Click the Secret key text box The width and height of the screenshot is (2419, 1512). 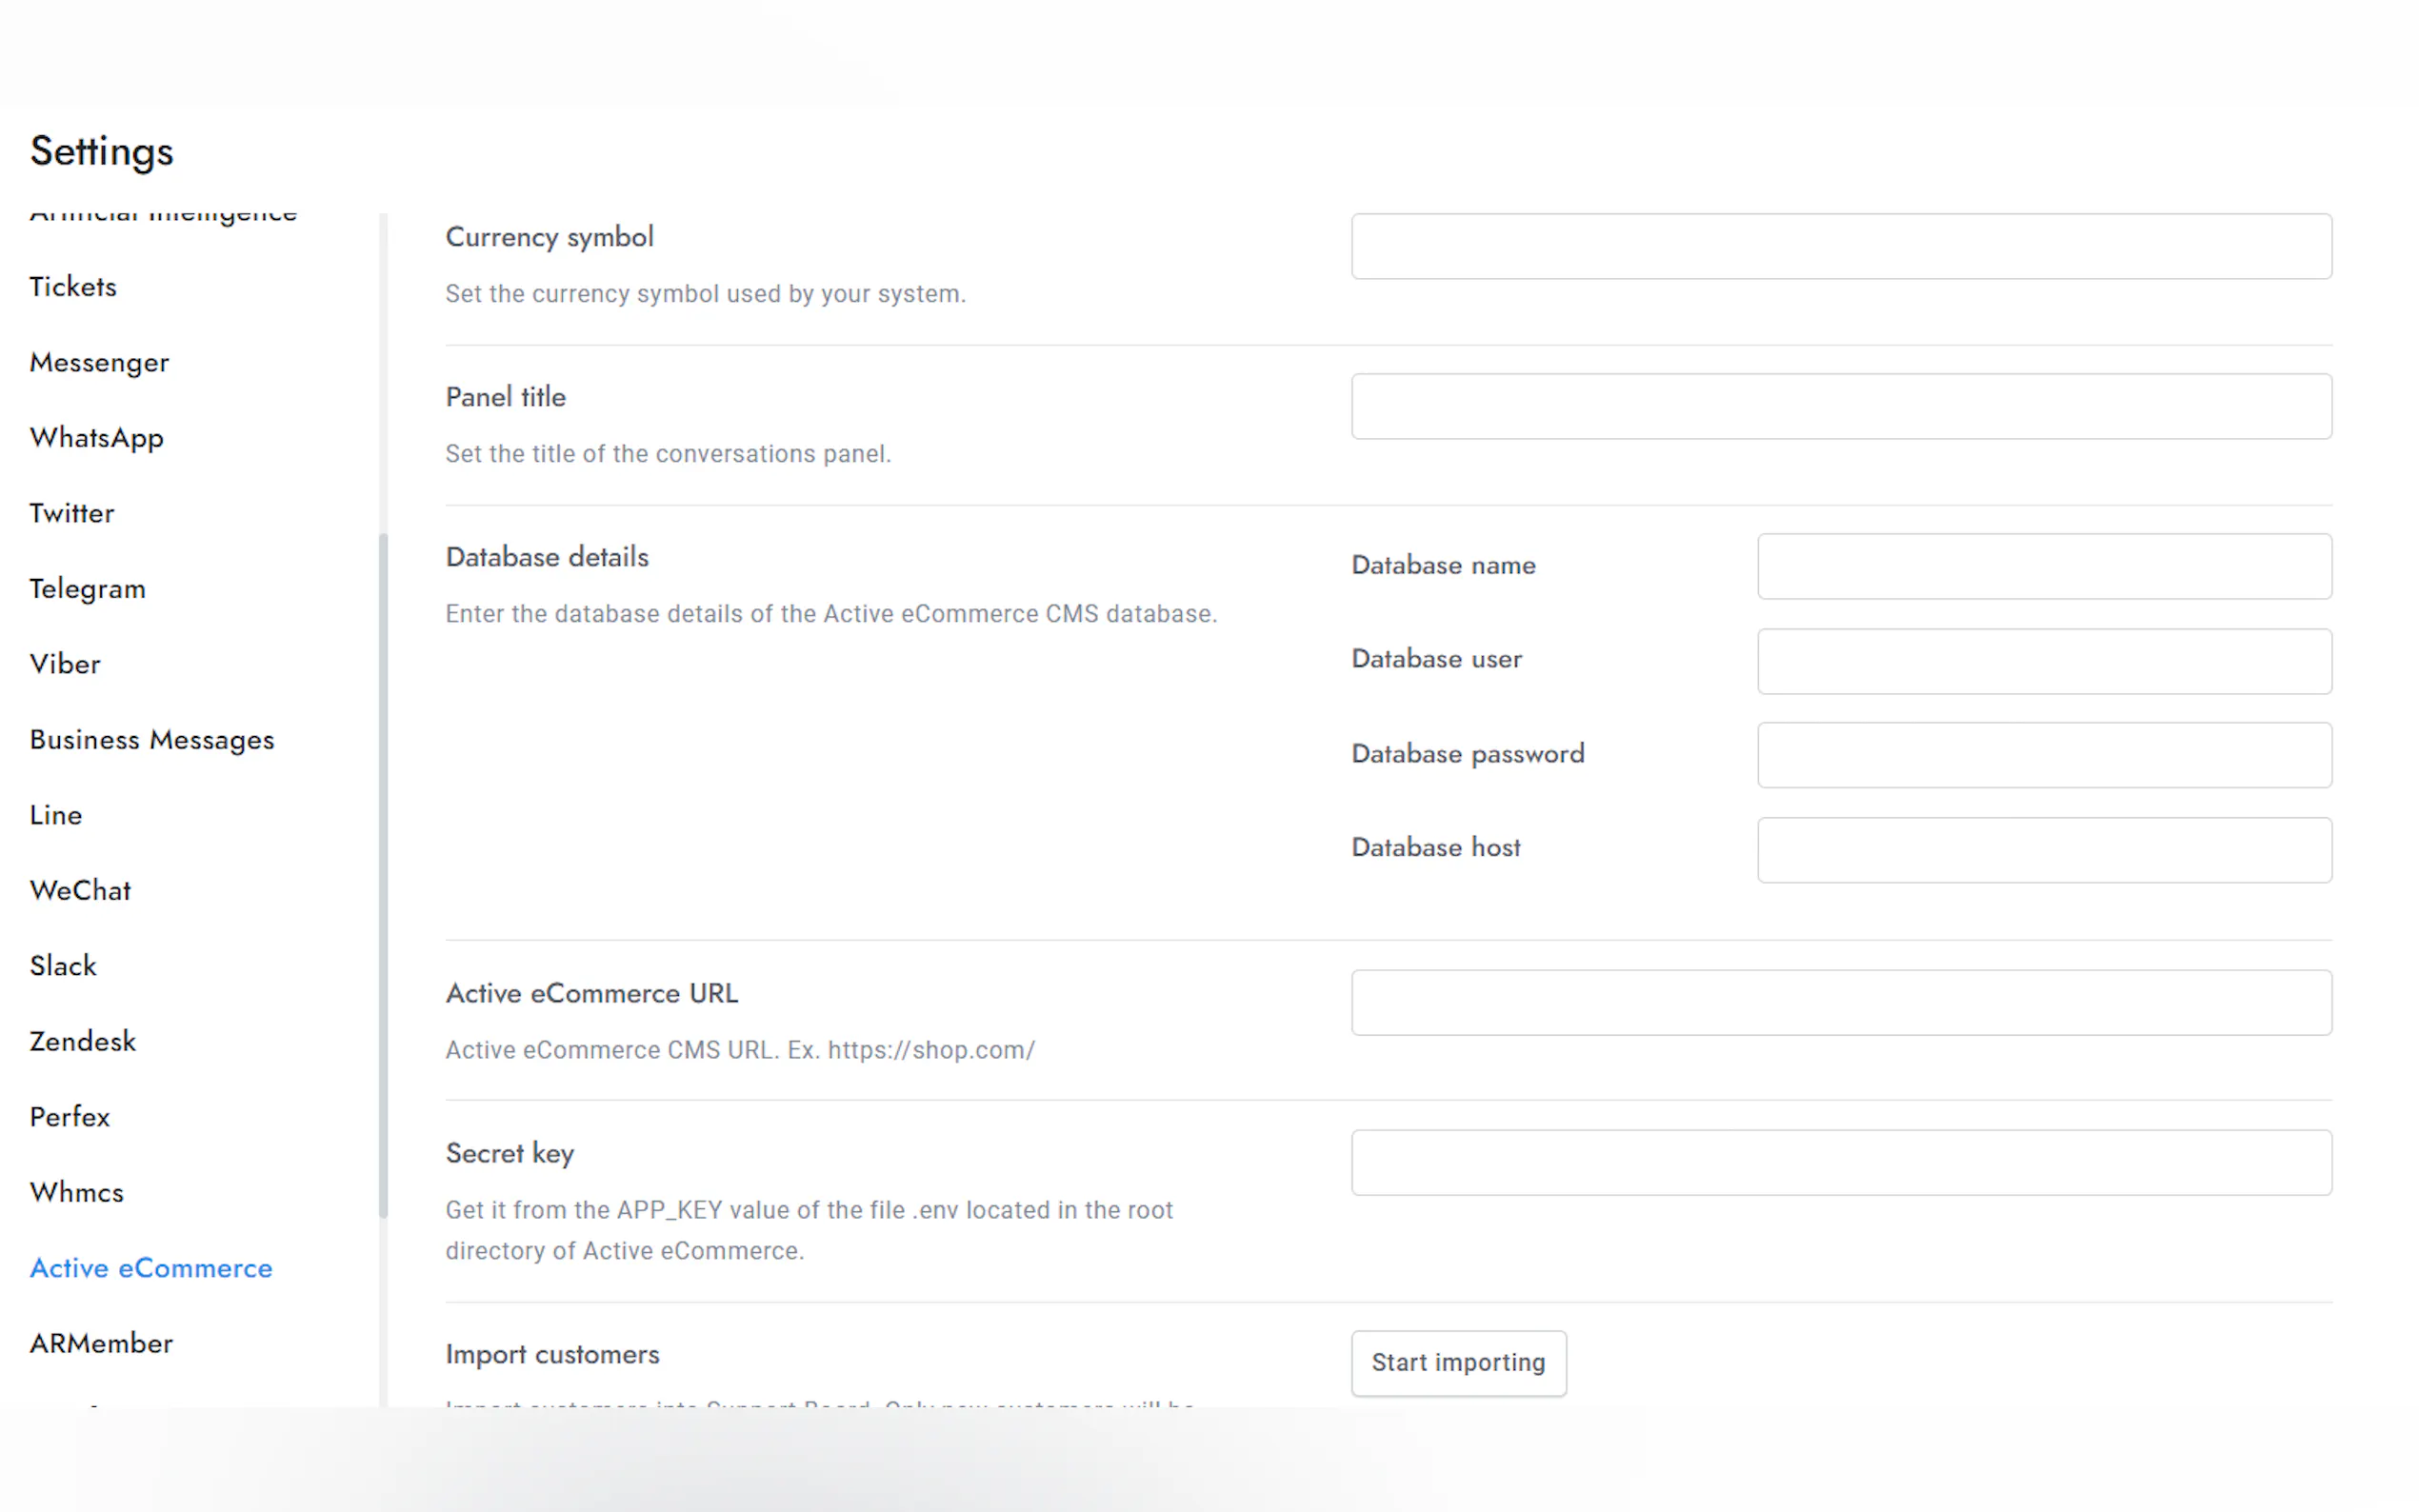1840,1162
